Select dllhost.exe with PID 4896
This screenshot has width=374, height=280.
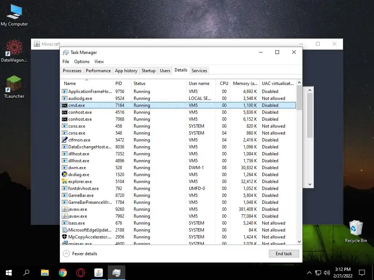pos(178,161)
